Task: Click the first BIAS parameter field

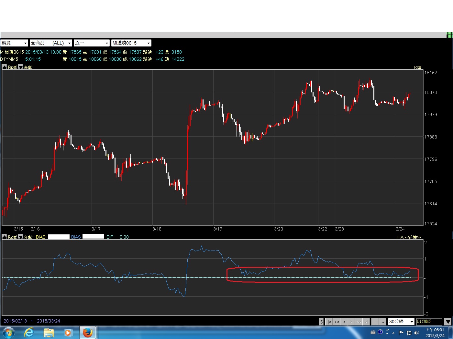Action: (x=59, y=237)
